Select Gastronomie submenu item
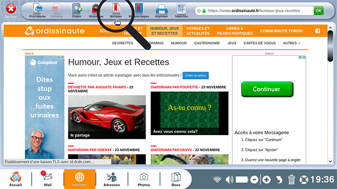Image resolution: width=337 pixels, height=189 pixels. click(207, 43)
